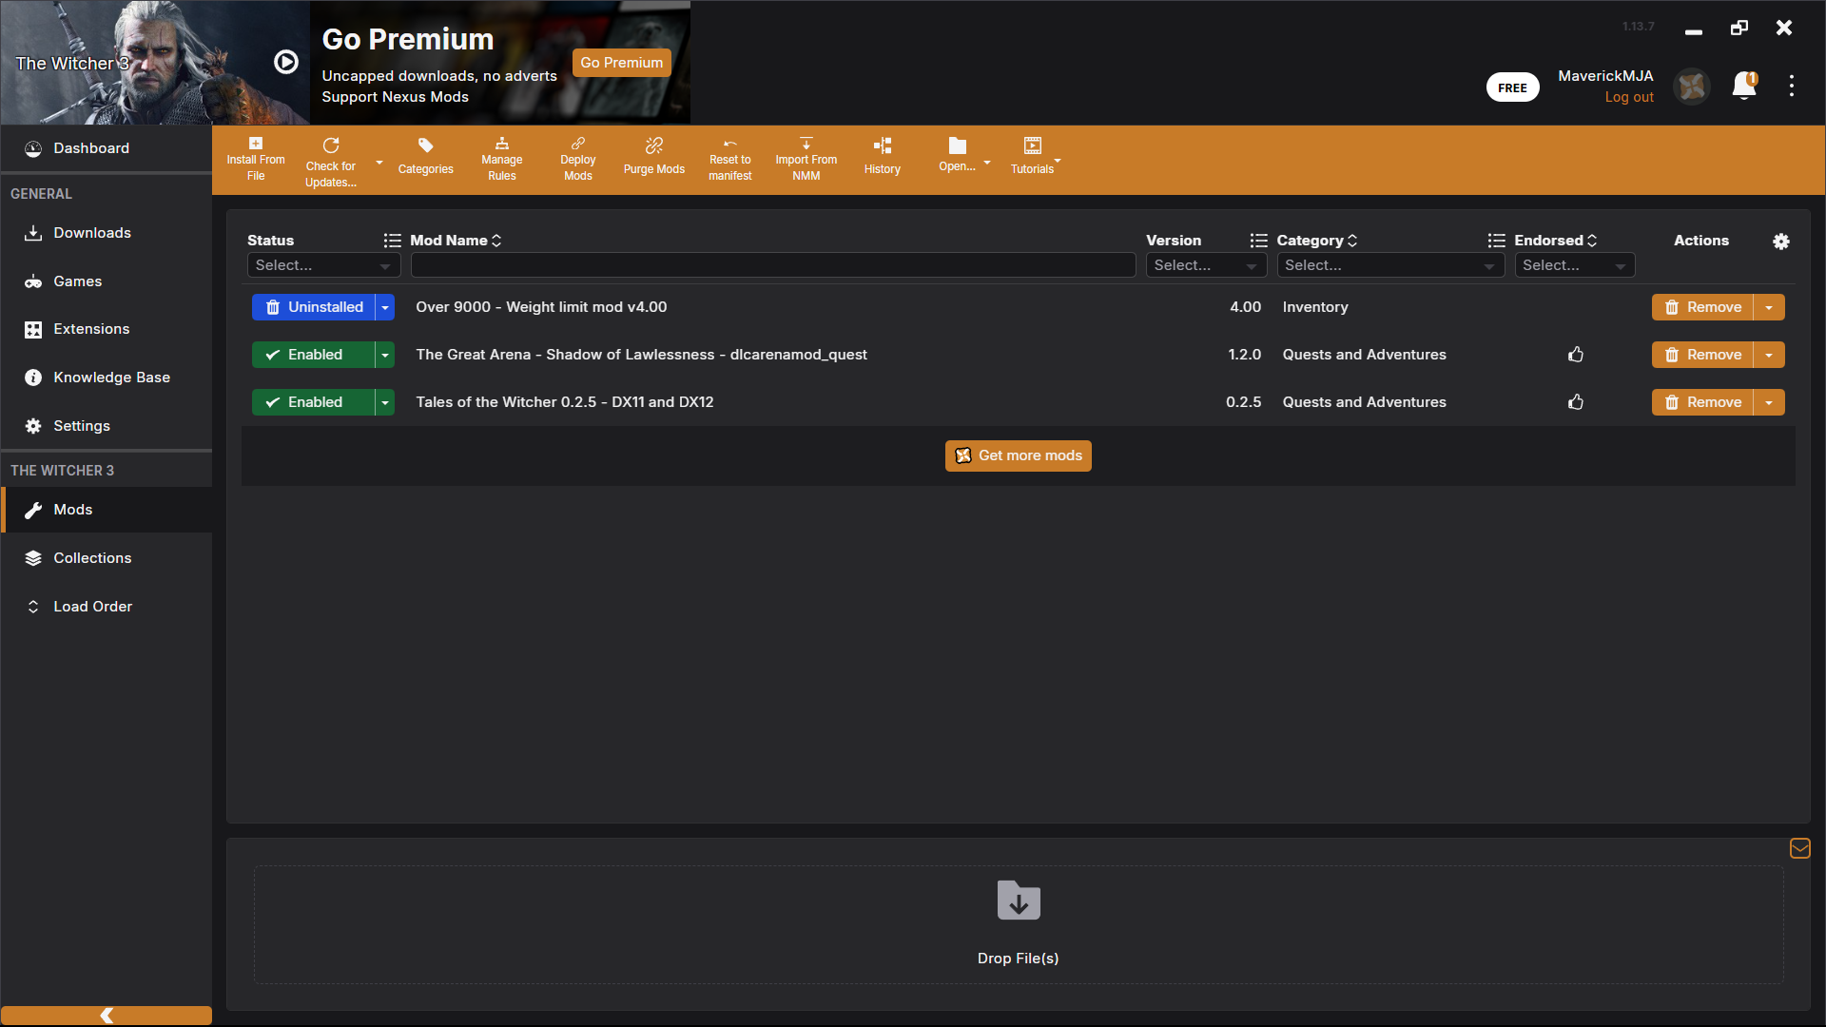Open Version filter Select dropdown
This screenshot has height=1027, width=1826.
1205,265
